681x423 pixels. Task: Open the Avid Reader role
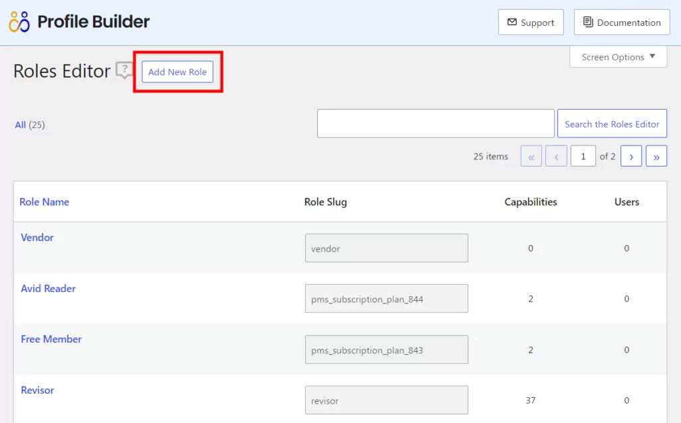(48, 289)
